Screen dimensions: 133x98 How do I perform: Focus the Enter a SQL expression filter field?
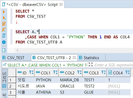[114, 65]
